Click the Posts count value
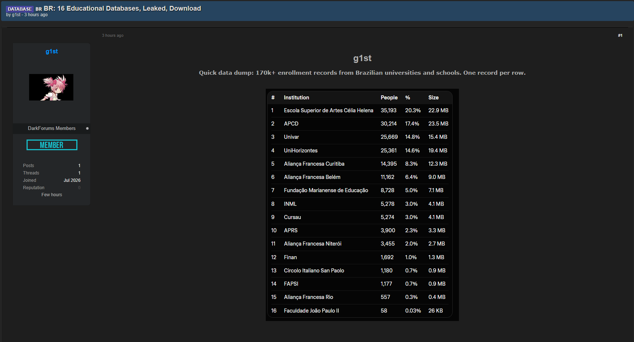The height and width of the screenshot is (342, 634). pyautogui.click(x=79, y=166)
